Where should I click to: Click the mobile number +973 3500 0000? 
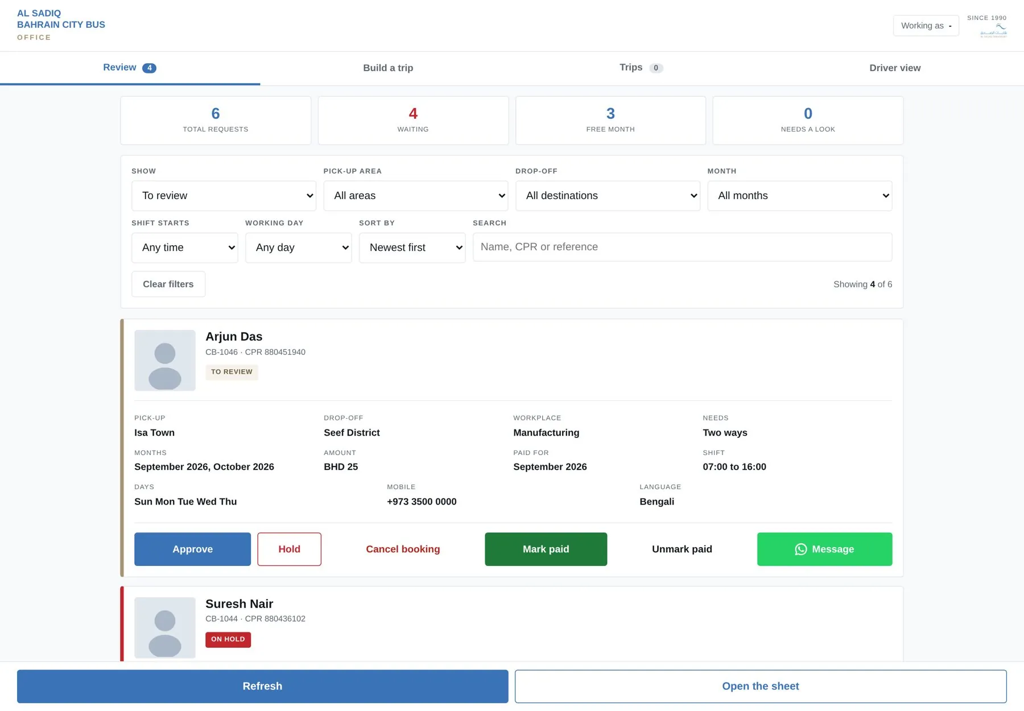point(422,502)
